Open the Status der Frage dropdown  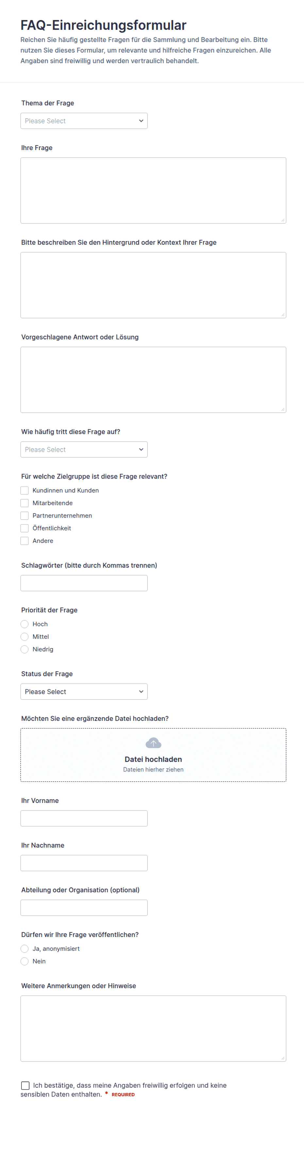click(84, 692)
